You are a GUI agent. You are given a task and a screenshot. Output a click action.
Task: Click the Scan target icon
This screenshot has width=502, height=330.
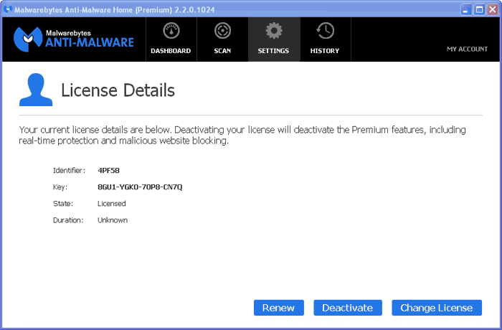(x=222, y=31)
